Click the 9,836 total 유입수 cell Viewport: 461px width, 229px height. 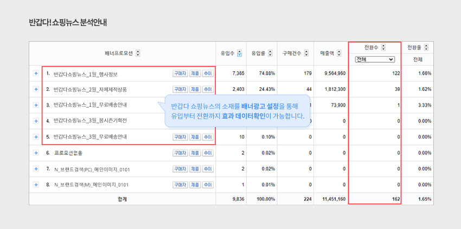(238, 199)
